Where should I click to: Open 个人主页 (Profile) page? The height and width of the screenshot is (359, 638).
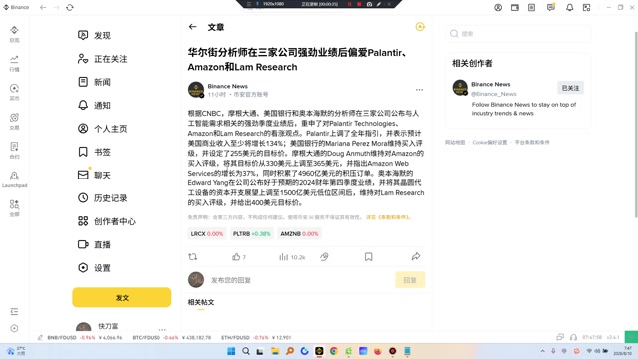tap(102, 129)
